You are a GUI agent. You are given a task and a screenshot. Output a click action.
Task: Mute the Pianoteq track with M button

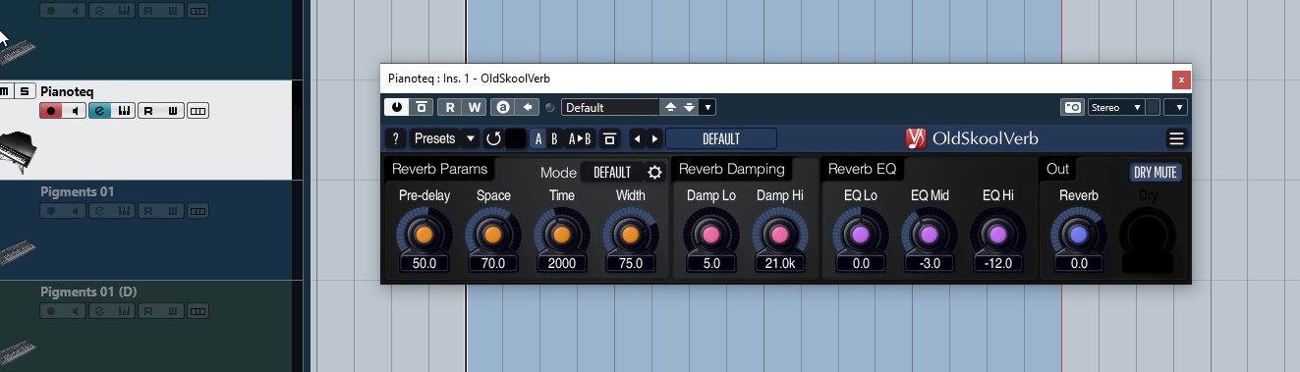5,91
